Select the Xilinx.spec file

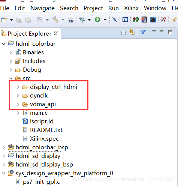pos(44,139)
